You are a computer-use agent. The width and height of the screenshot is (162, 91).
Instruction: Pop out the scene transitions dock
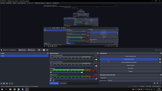[x=161, y=75]
